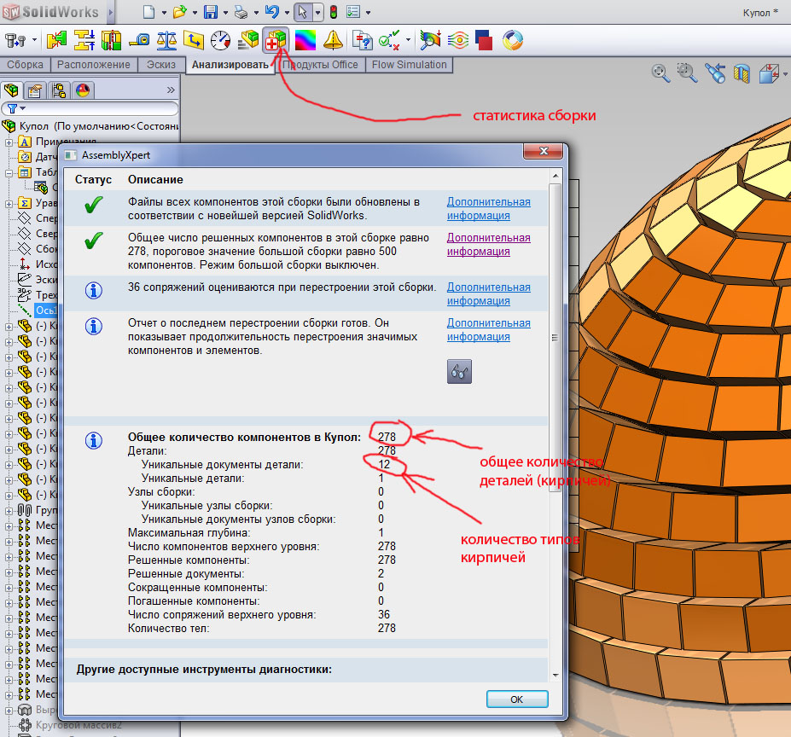Click the Sensor gauge icon in toolbar
This screenshot has width=791, height=737.
[x=221, y=40]
